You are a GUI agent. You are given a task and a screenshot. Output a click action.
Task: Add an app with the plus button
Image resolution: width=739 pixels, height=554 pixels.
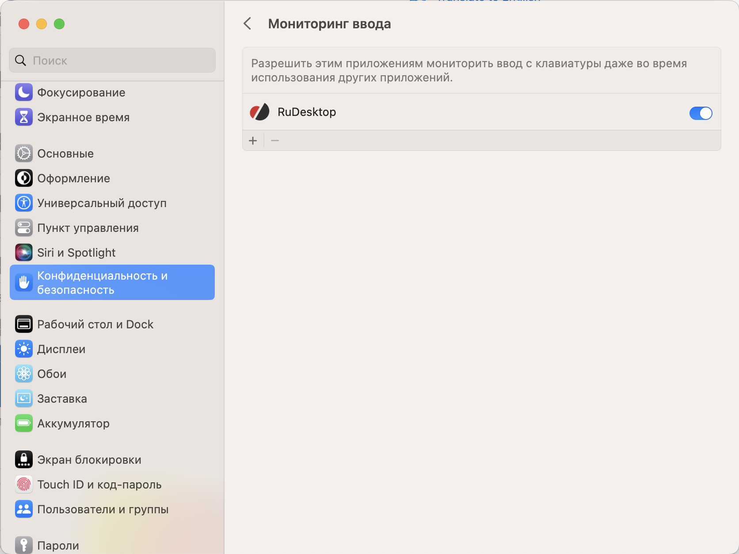pos(253,141)
